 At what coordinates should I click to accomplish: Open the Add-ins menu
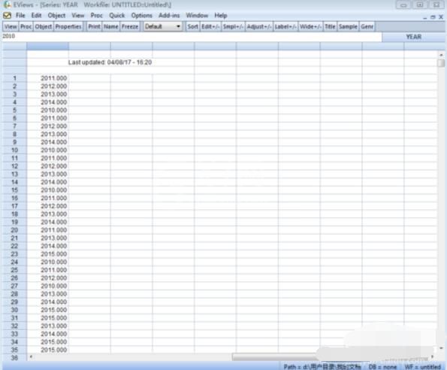tap(169, 15)
